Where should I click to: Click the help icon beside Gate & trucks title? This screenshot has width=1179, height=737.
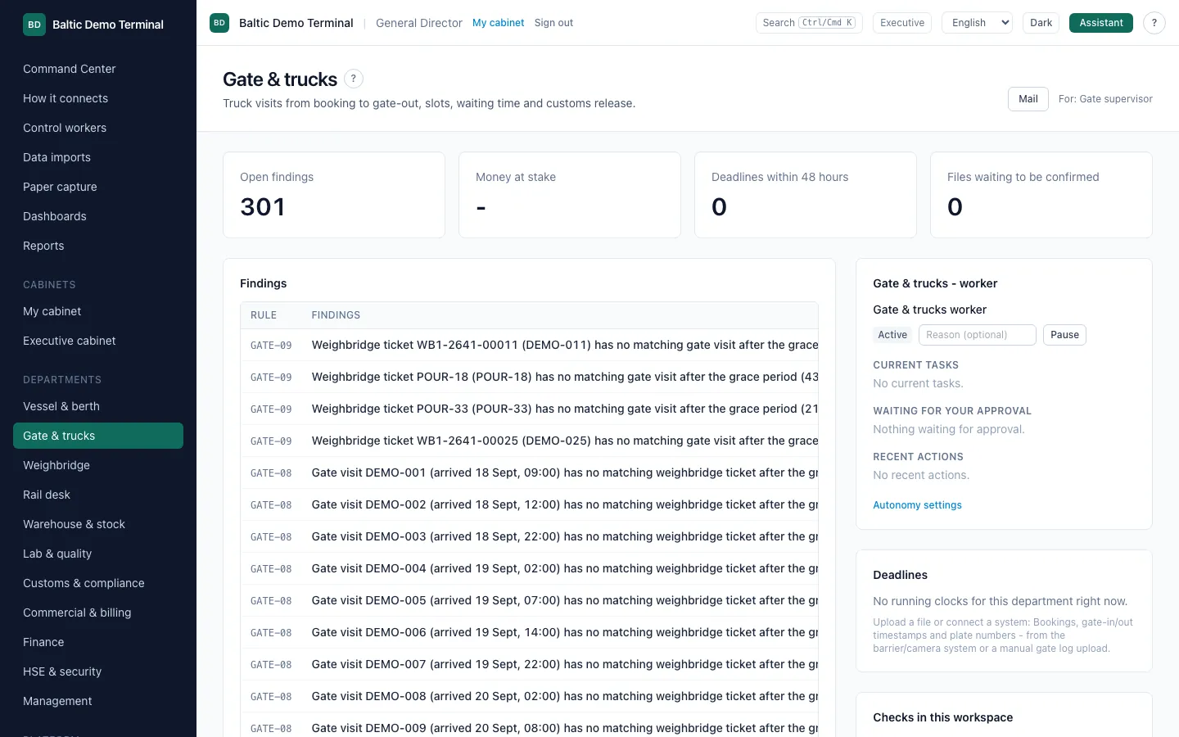pos(353,79)
